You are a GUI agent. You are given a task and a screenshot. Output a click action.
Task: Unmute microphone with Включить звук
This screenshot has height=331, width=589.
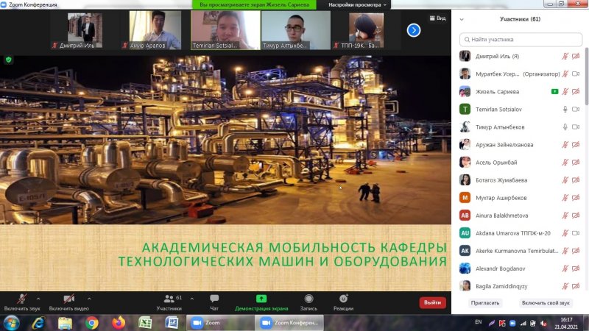tap(22, 302)
